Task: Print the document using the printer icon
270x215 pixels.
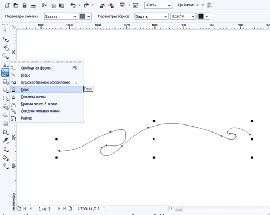Action: point(33,5)
